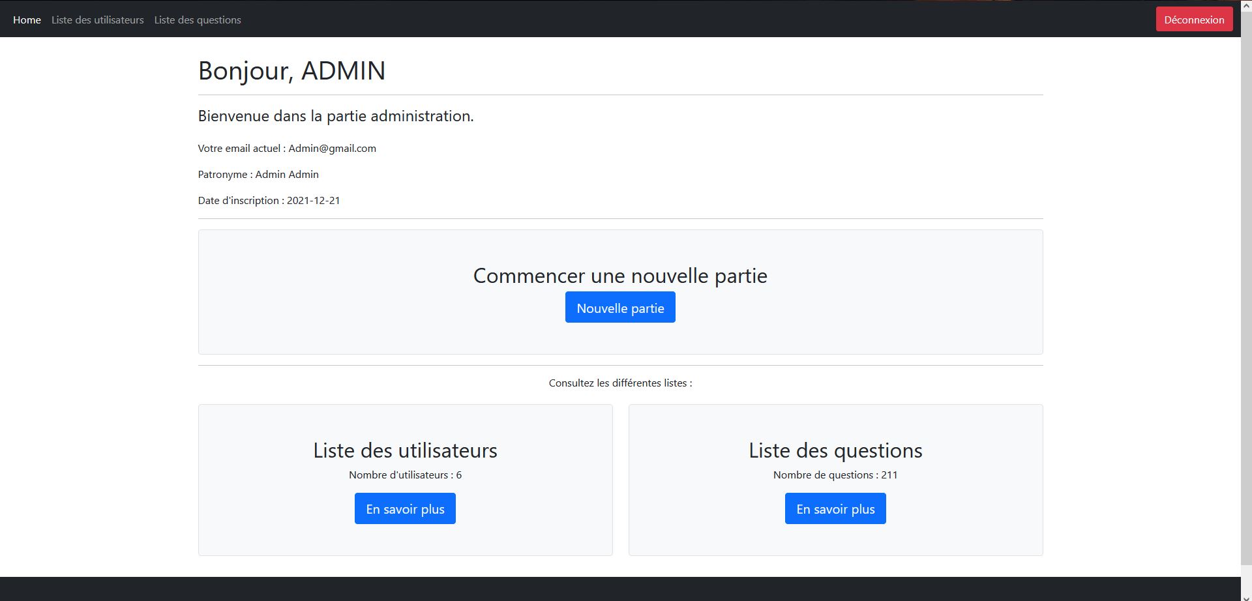1252x601 pixels.
Task: Click En savoir plus under Liste des utilisateurs
Action: [405, 508]
